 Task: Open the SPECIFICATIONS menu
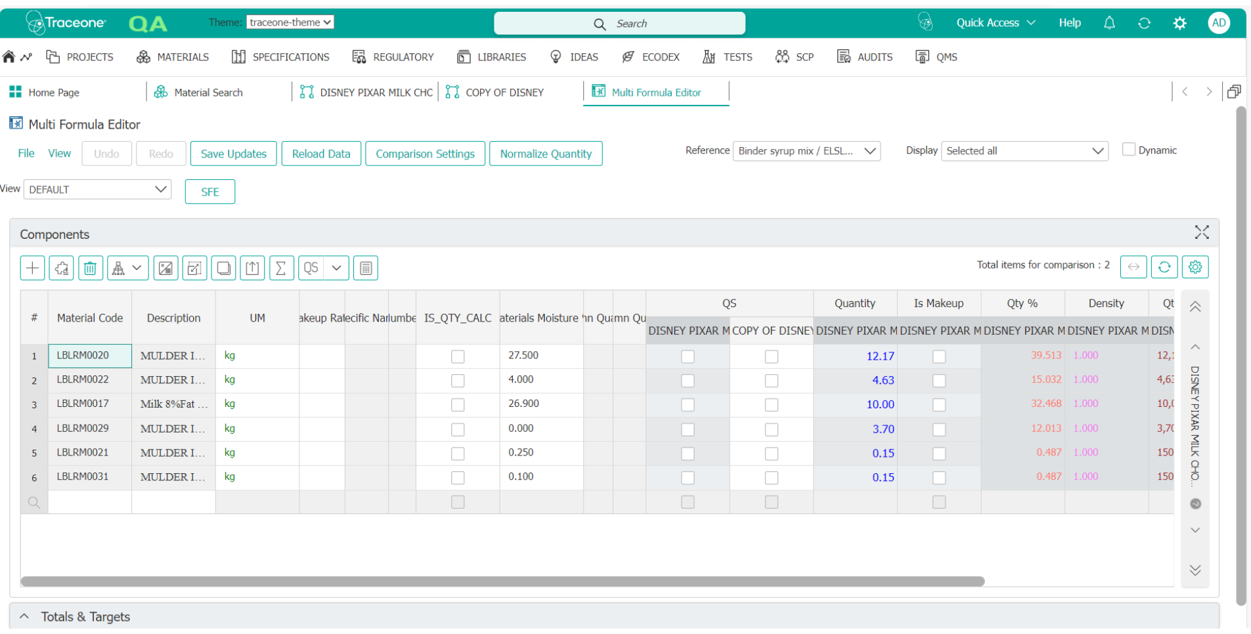(x=281, y=57)
